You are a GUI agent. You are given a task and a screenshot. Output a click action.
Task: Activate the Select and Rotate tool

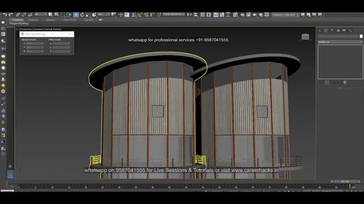(82, 15)
